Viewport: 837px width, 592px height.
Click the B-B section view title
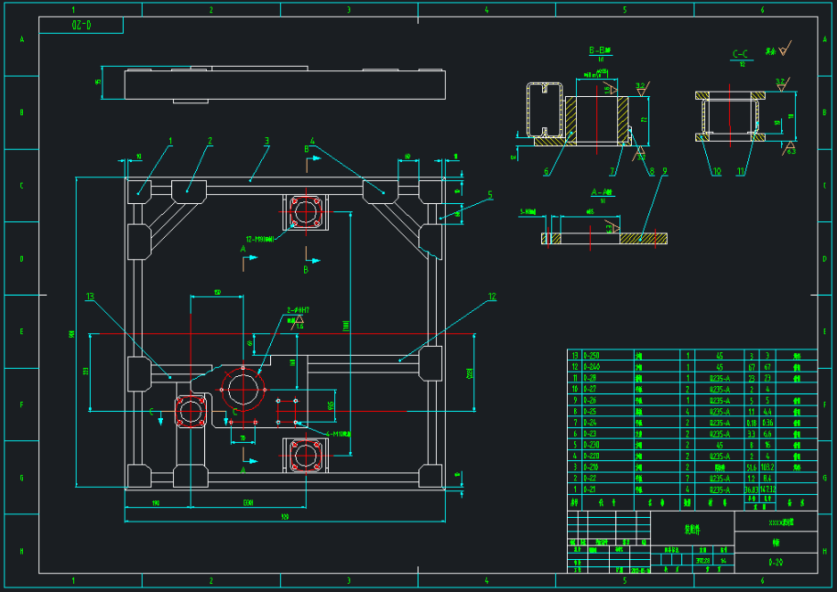[600, 50]
